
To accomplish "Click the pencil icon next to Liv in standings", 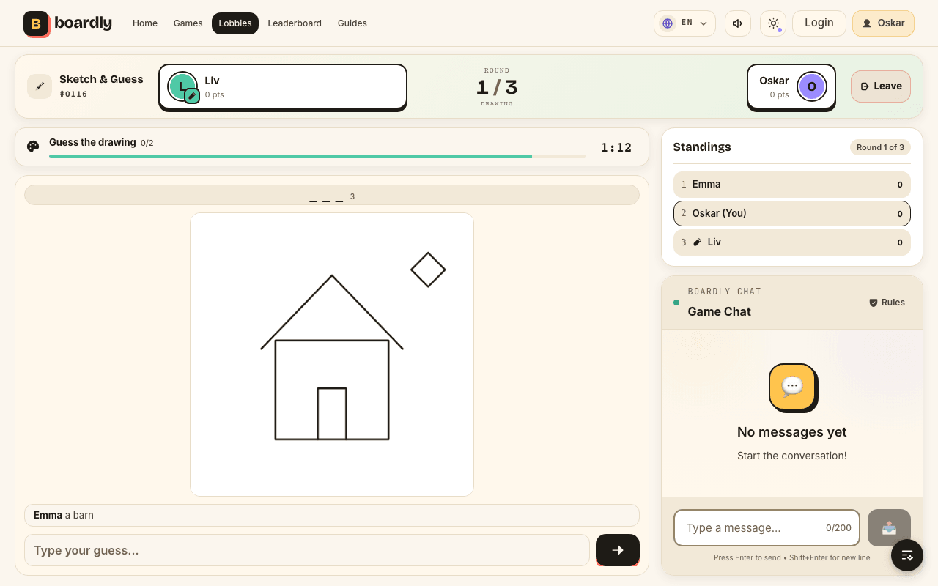I will coord(698,242).
